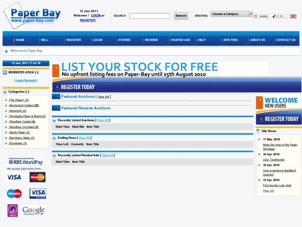Click the REGISTER link in header

pos(88,20)
